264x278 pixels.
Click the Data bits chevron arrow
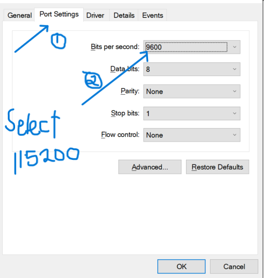[234, 69]
